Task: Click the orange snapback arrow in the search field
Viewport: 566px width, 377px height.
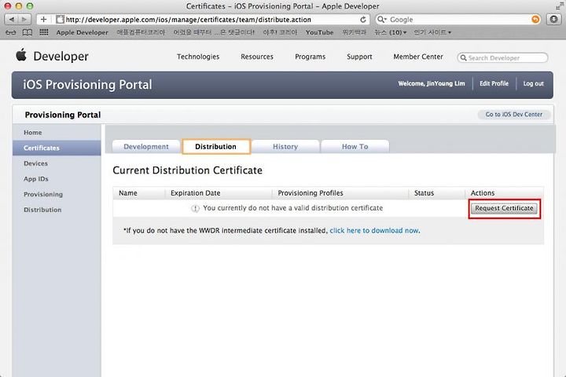Action: pos(535,19)
